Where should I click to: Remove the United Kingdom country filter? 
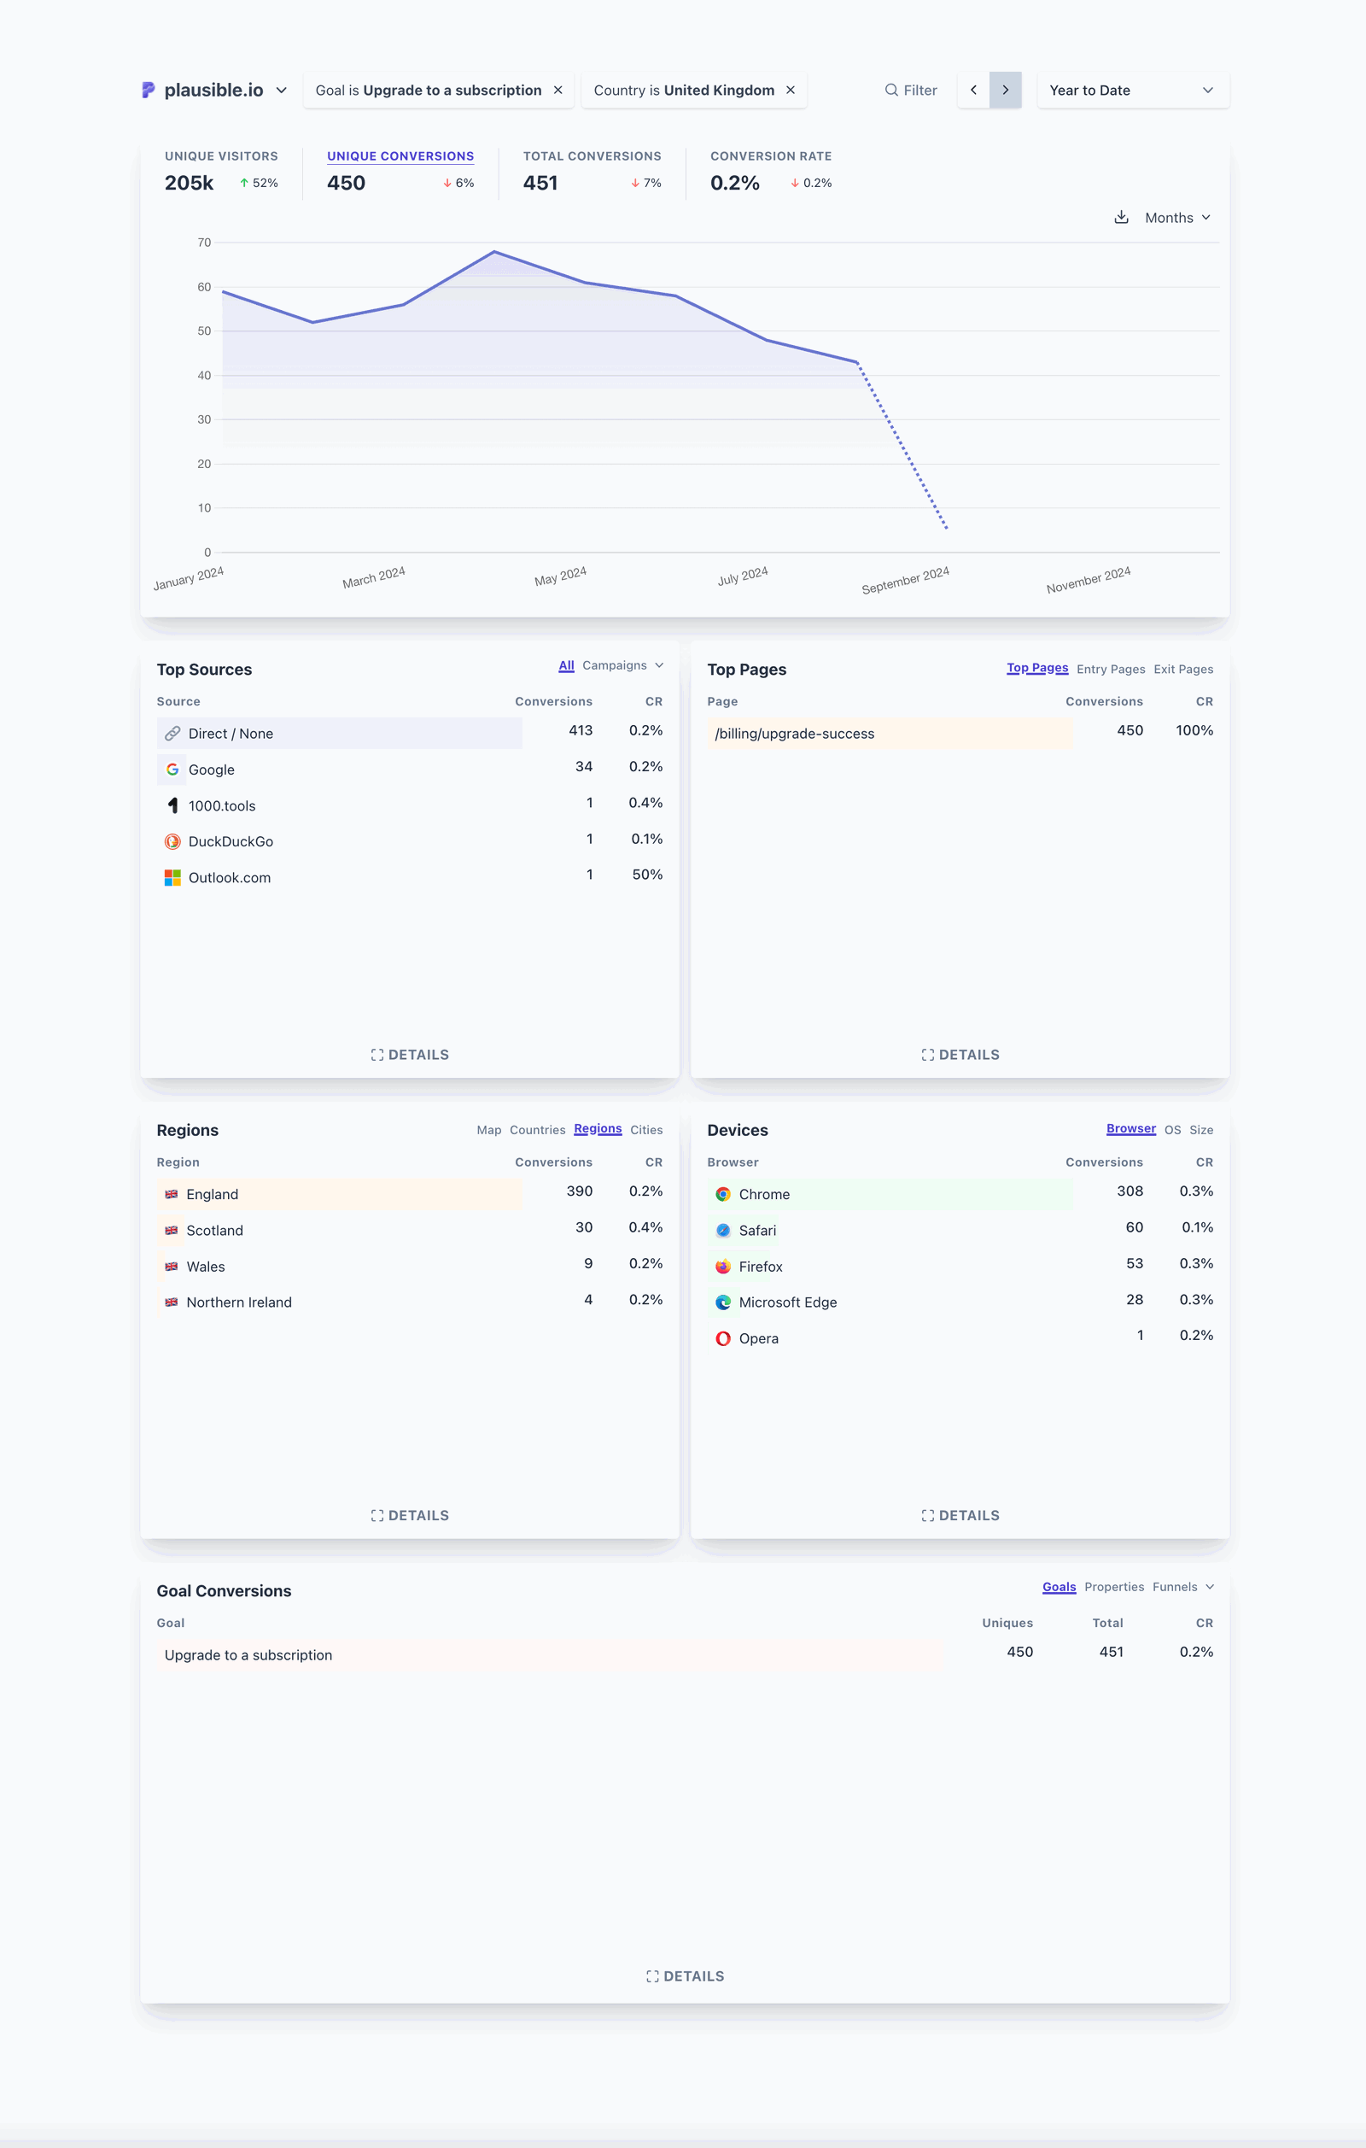(791, 90)
